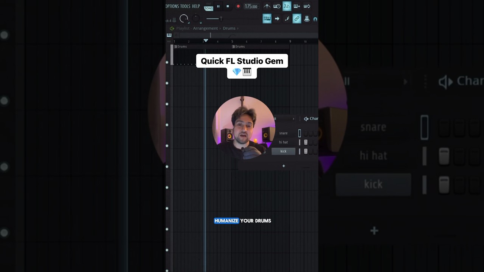The image size is (484, 272).
Task: Toggle the snap magnet icon
Action: (315, 19)
